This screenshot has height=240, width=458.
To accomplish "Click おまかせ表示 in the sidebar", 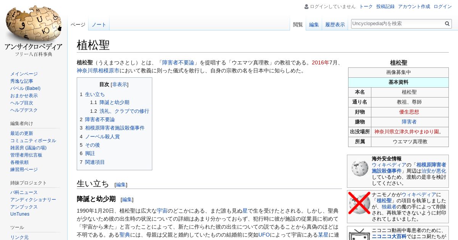I will pos(24,96).
